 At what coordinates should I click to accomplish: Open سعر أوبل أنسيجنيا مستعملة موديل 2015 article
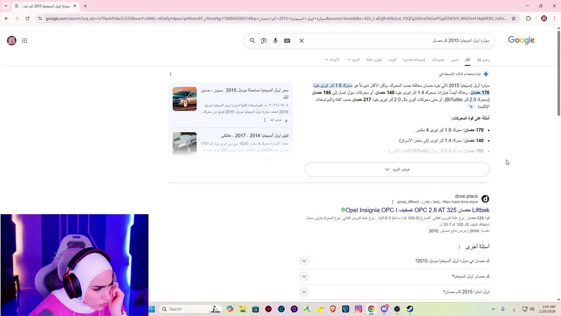coord(245,93)
